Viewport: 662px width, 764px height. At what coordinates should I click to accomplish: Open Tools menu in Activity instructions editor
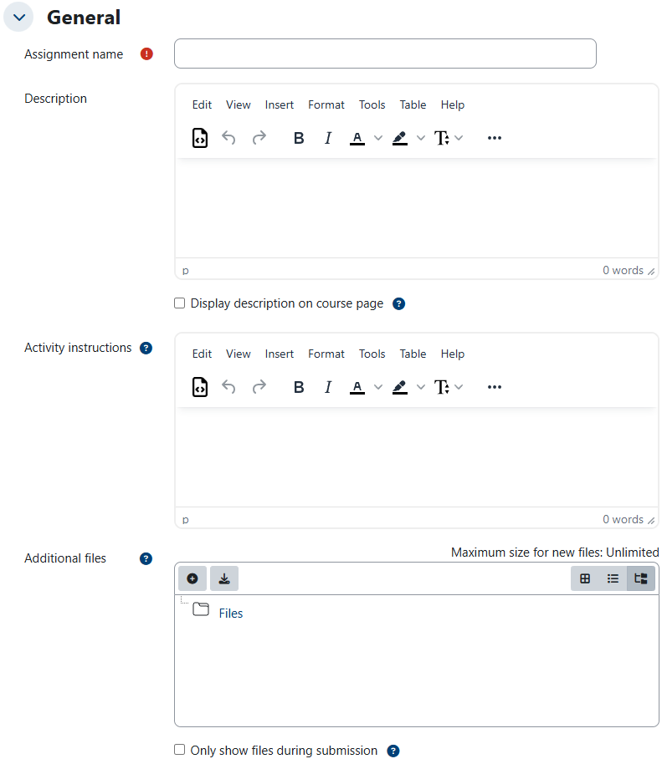coord(372,354)
